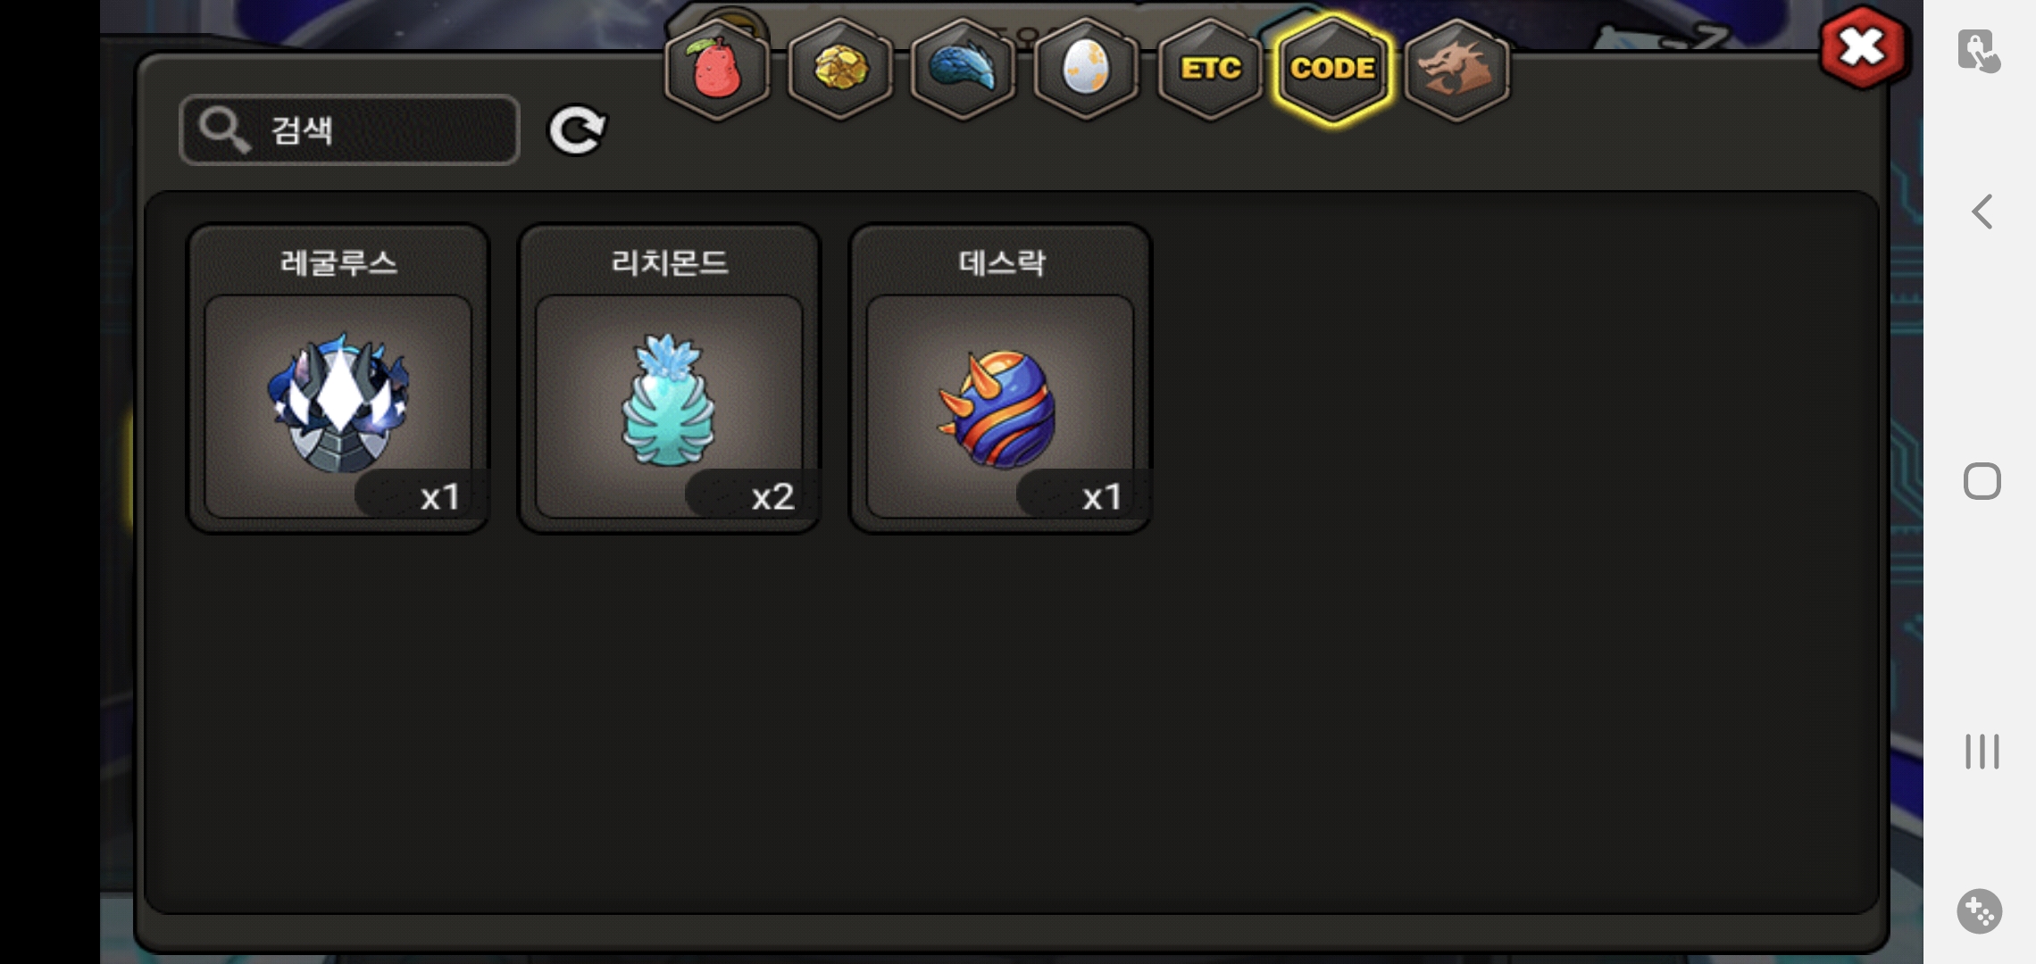Click the magnifying glass search icon

(223, 130)
